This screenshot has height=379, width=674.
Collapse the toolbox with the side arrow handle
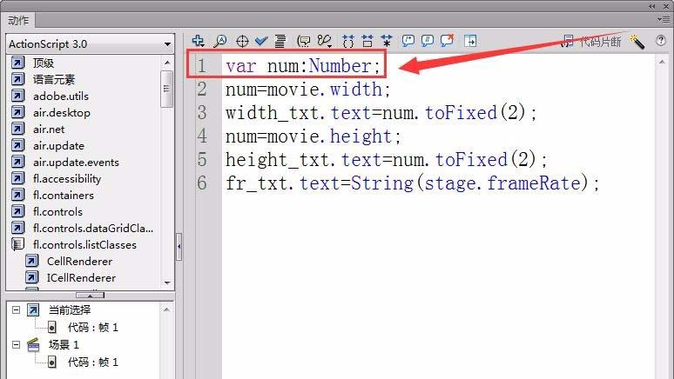point(179,246)
